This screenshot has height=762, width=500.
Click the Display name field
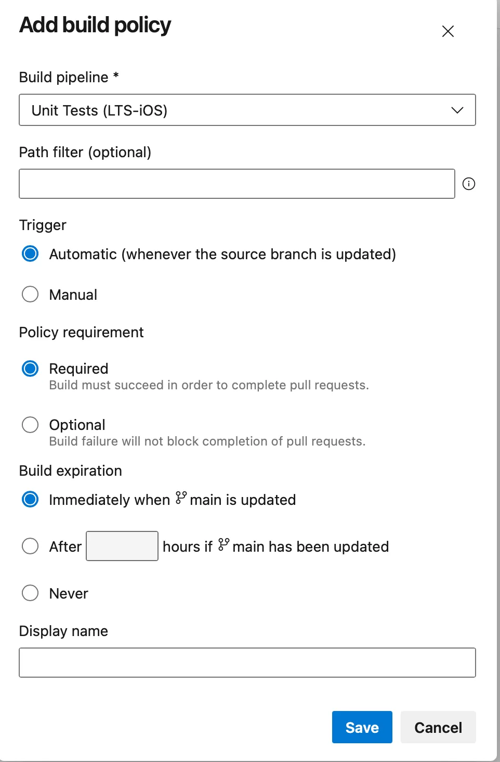[247, 662]
